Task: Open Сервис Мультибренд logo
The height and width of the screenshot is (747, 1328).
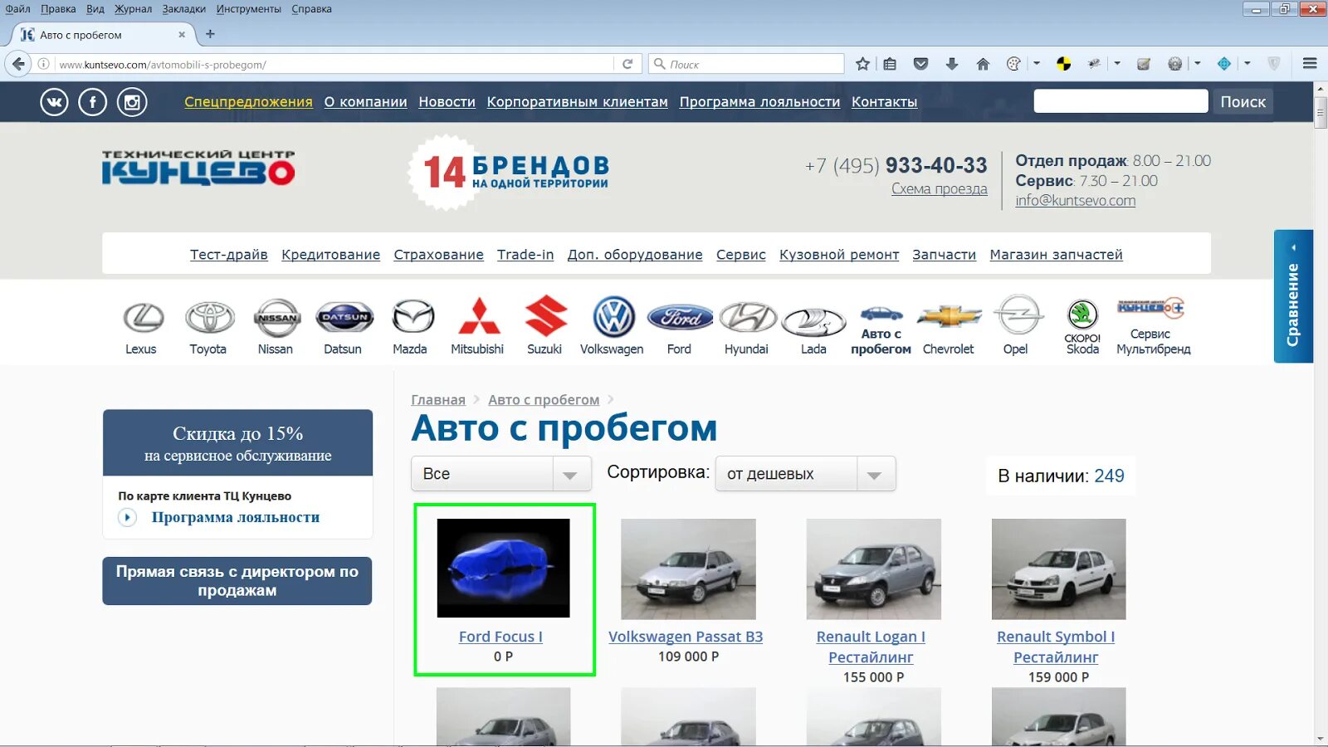Action: coord(1151,308)
